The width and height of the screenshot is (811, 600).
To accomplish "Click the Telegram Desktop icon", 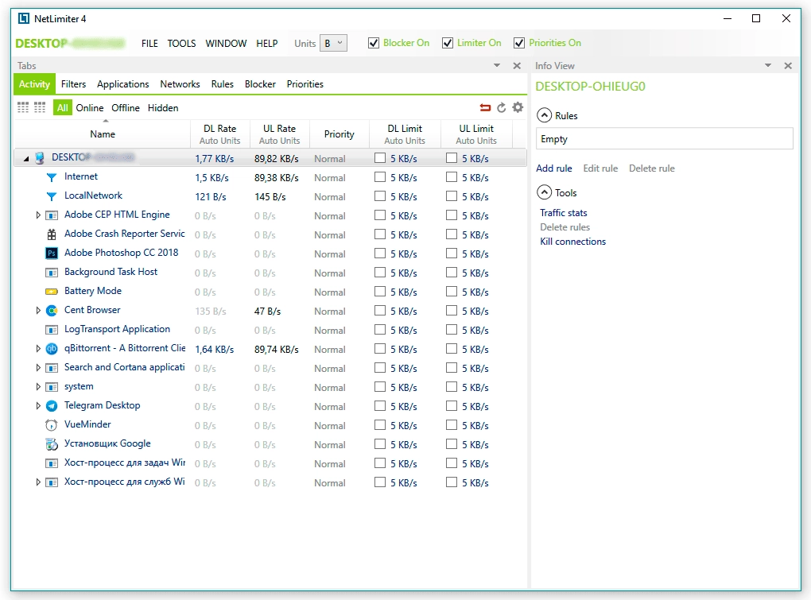I will [x=51, y=406].
